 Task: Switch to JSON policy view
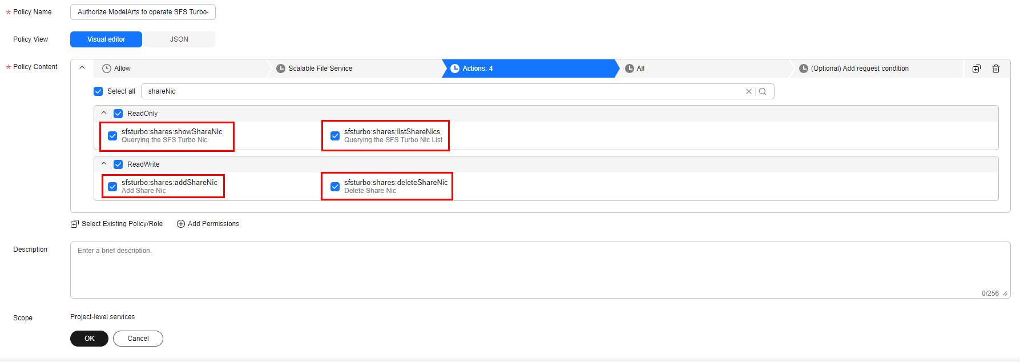coord(179,39)
